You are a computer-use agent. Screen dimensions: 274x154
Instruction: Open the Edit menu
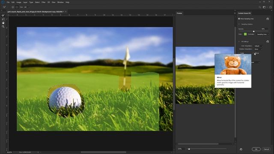click(13, 2)
